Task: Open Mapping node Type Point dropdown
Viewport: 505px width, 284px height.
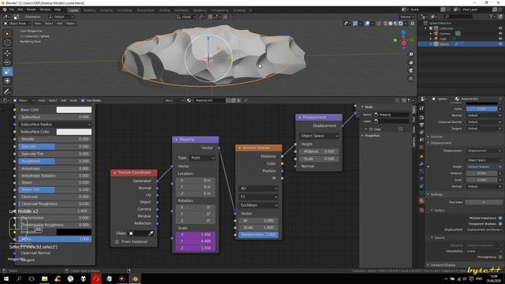Action: point(202,158)
